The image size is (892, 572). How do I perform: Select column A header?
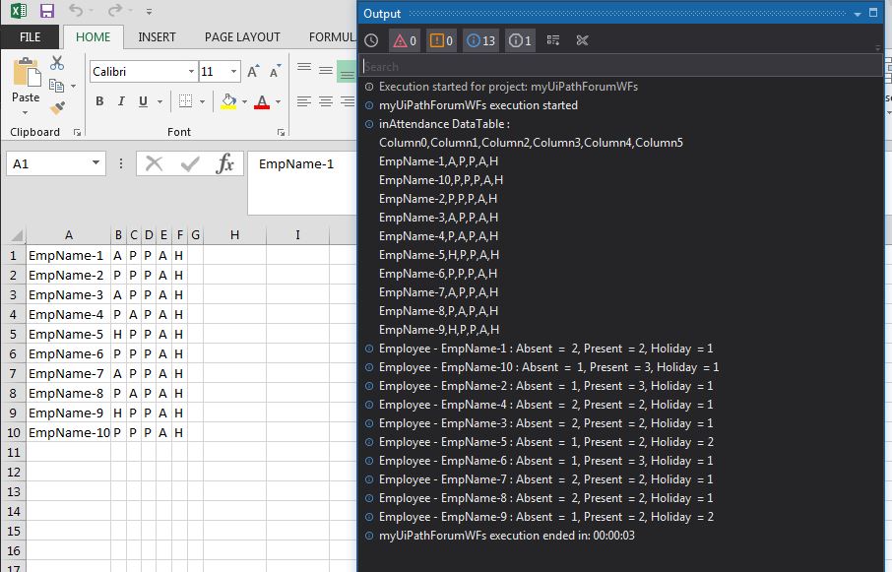(x=68, y=235)
